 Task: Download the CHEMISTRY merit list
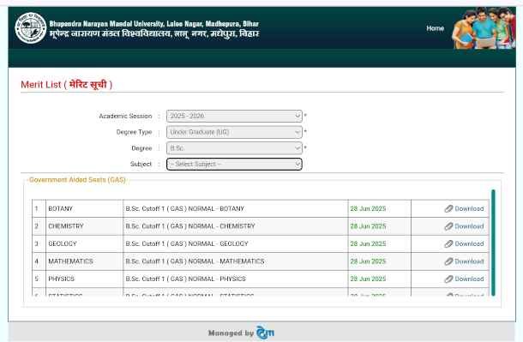pyautogui.click(x=469, y=226)
